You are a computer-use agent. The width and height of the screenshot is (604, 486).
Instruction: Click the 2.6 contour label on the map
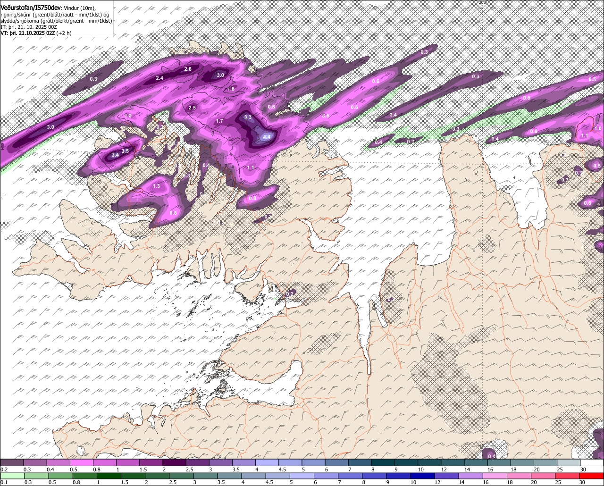click(188, 69)
